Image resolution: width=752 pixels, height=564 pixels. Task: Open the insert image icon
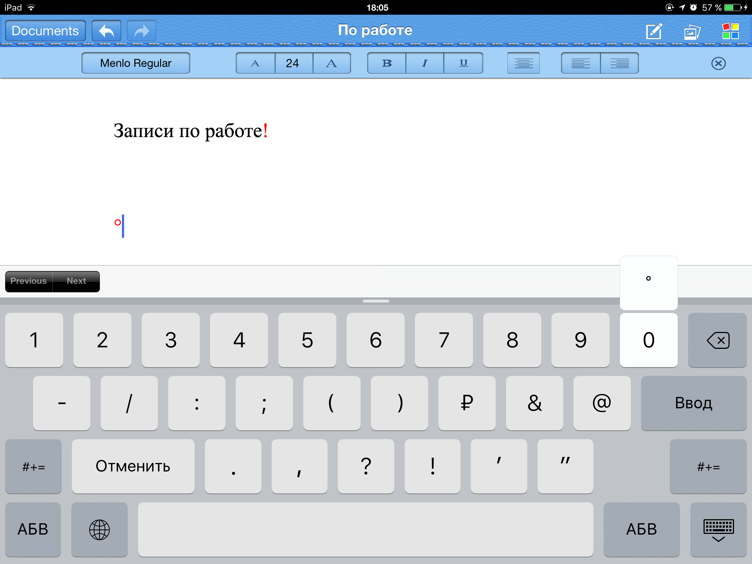(692, 32)
